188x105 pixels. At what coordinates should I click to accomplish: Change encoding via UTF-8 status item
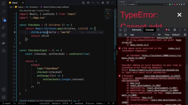tap(65, 103)
